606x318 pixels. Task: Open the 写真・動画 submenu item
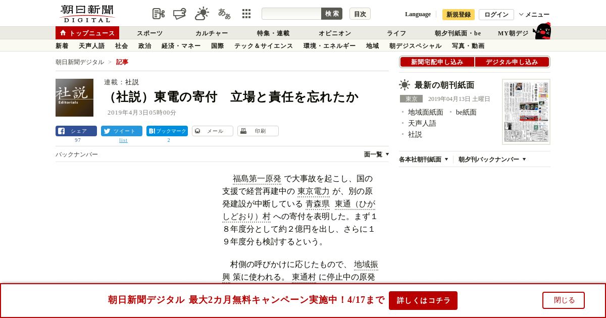pyautogui.click(x=468, y=45)
